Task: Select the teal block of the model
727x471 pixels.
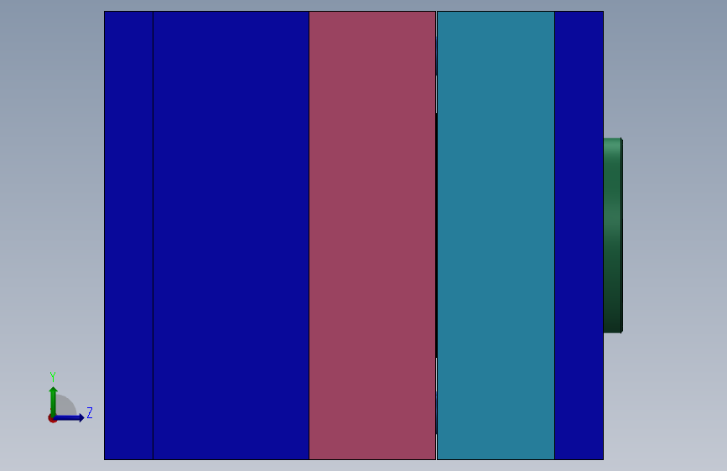Action: click(496, 235)
